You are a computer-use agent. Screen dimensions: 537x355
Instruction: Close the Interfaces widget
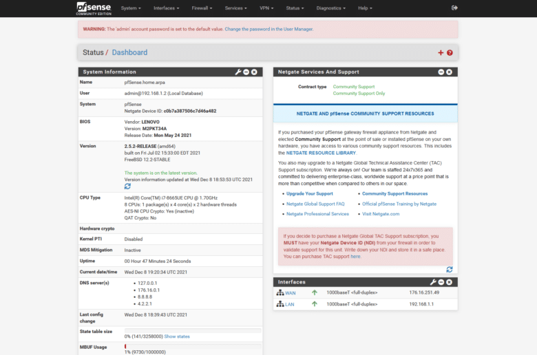(450, 282)
